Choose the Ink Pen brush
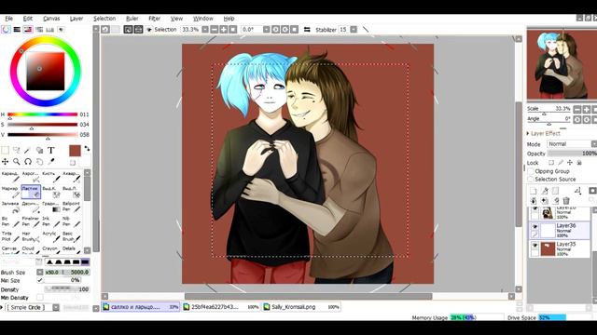 [51, 221]
